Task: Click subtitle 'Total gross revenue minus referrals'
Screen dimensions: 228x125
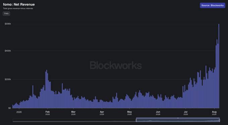Action: tap(18, 8)
